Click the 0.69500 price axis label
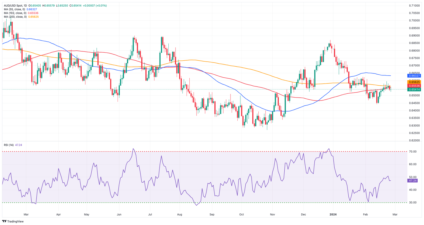This screenshot has height=225, width=424. (414, 28)
